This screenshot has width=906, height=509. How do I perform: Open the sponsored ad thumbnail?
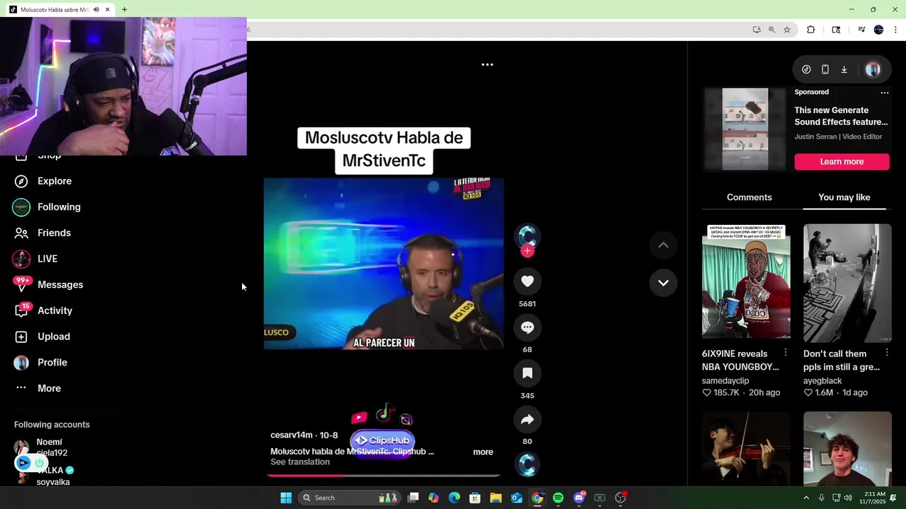[745, 129]
